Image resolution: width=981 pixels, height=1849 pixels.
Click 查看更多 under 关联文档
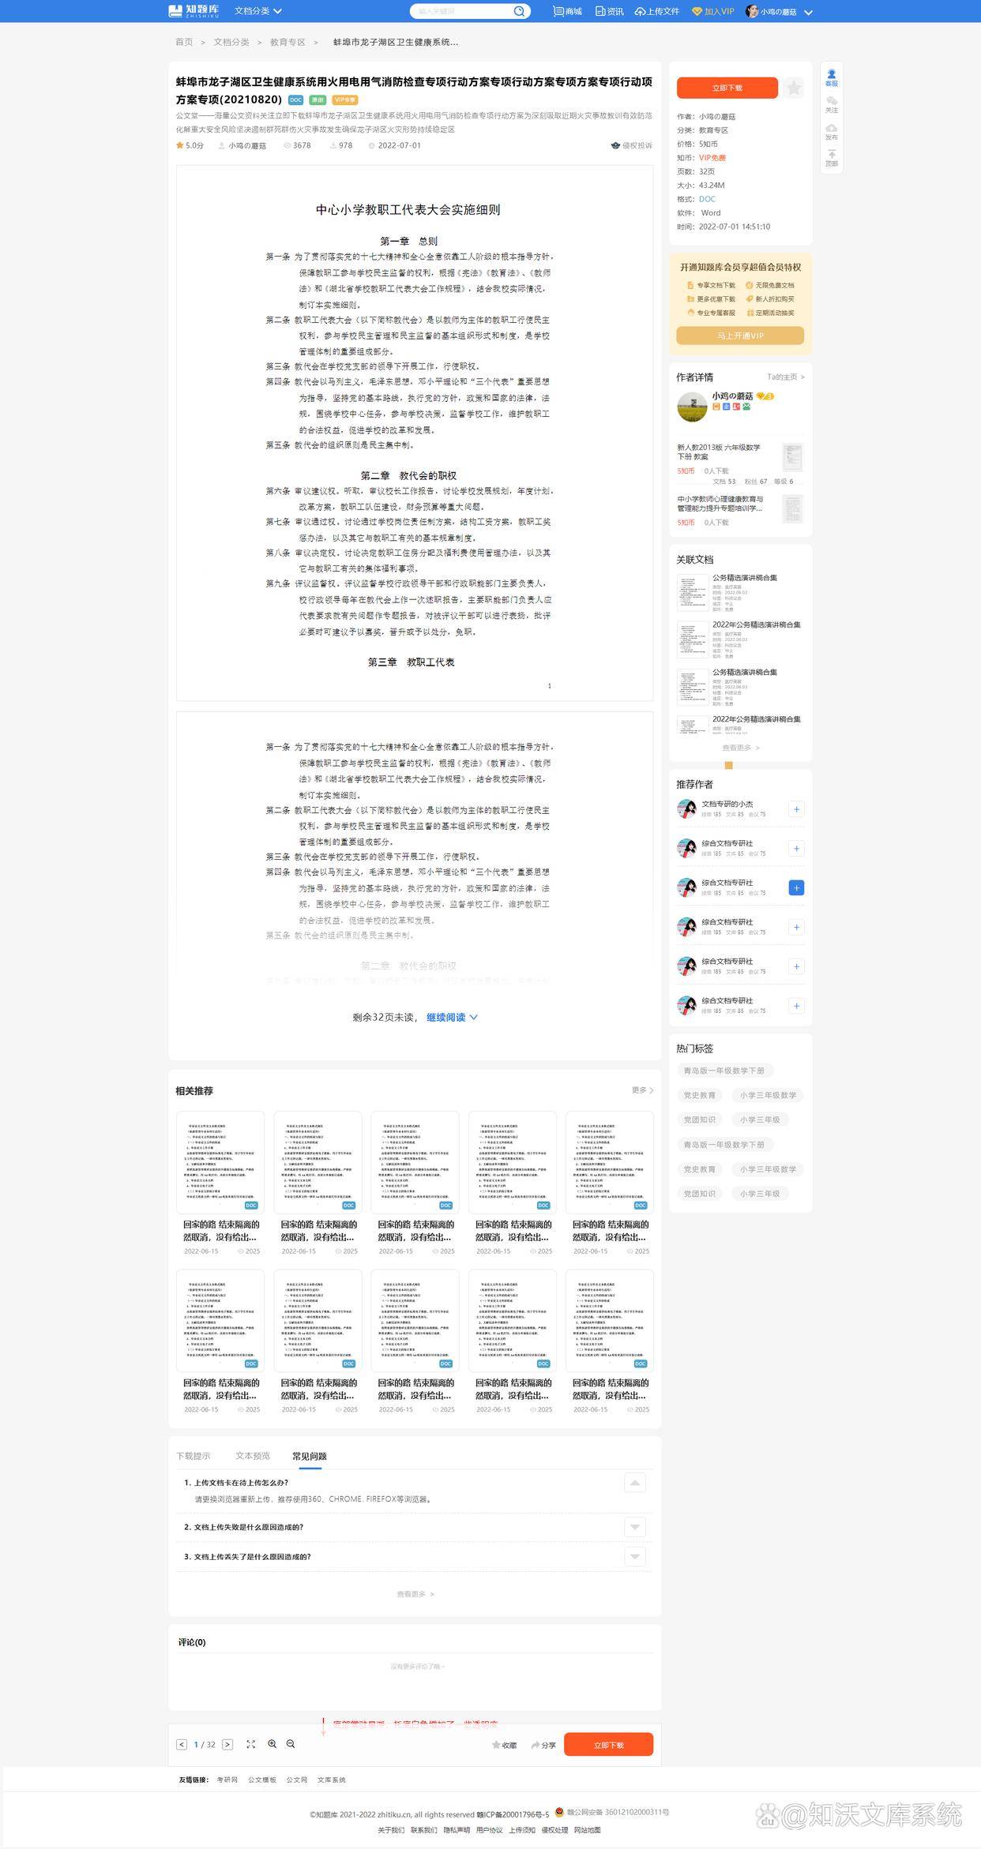pyautogui.click(x=740, y=748)
